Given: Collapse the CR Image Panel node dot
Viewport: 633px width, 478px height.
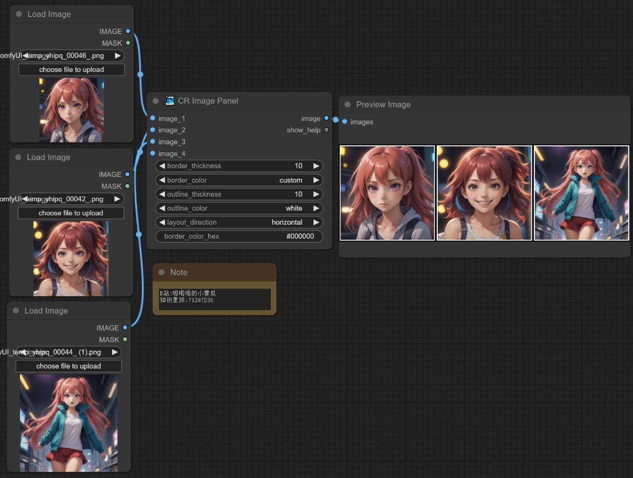Looking at the screenshot, I should pos(155,101).
